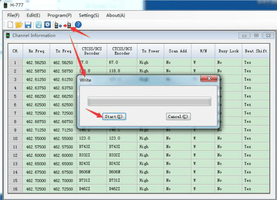The image size is (277, 200).
Task: Click the Write dialog progress bar
Action: tap(149, 101)
